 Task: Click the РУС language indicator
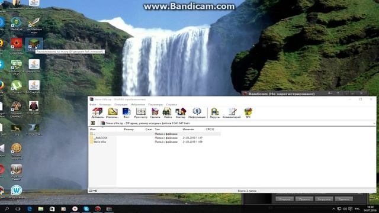tap(357, 209)
